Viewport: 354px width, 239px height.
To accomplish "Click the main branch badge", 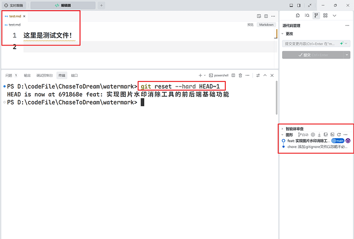I will 338,141.
